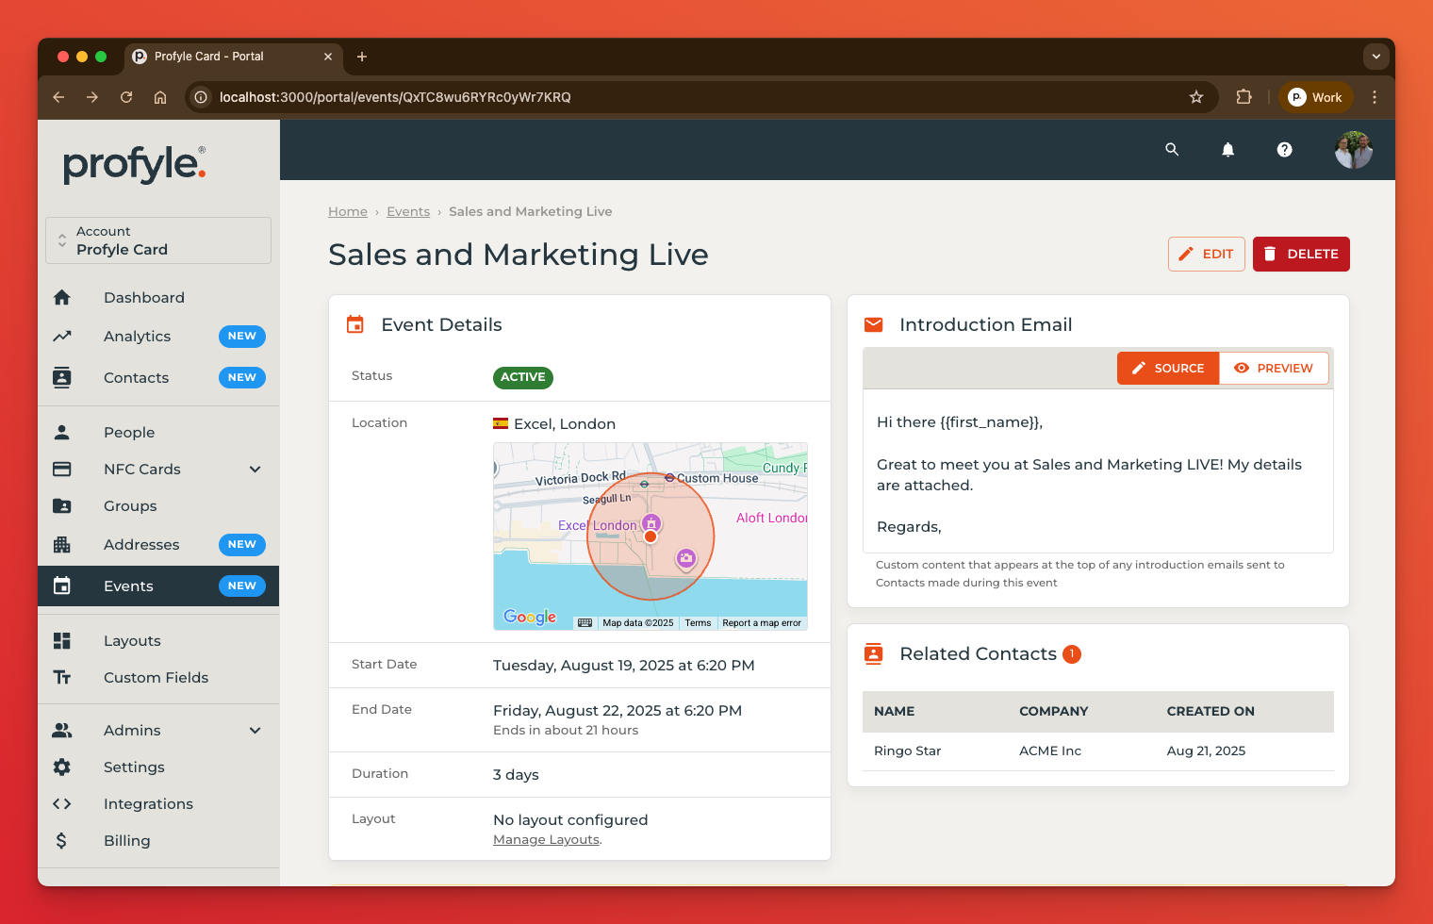Open notifications bell icon
The height and width of the screenshot is (924, 1433).
tap(1227, 149)
